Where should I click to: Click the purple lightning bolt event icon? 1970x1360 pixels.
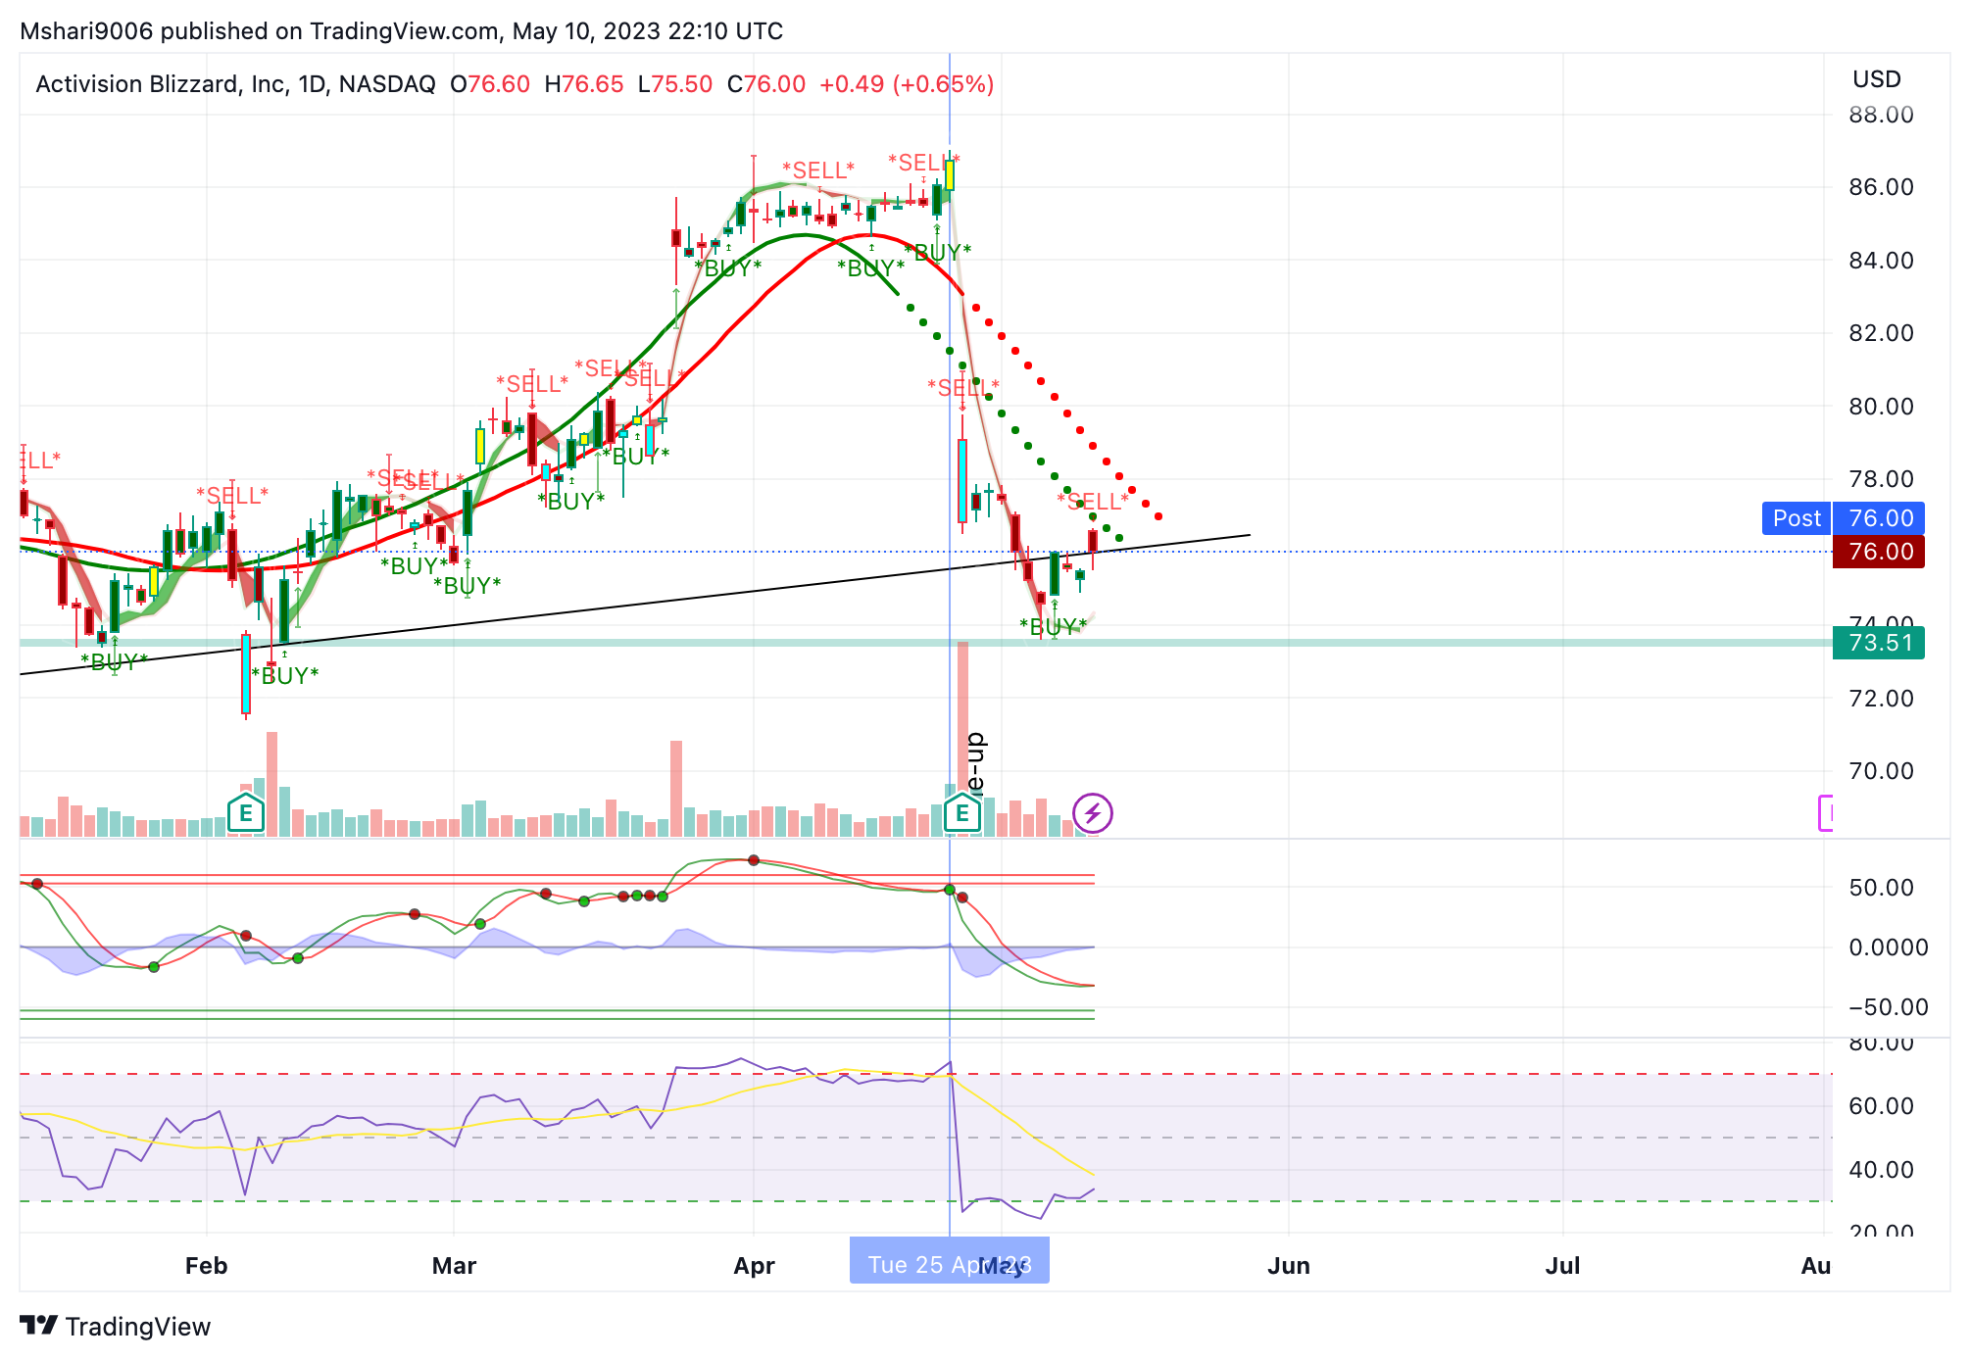(x=1093, y=813)
